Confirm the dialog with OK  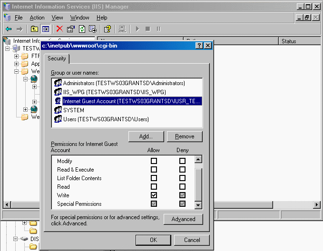[153, 240]
